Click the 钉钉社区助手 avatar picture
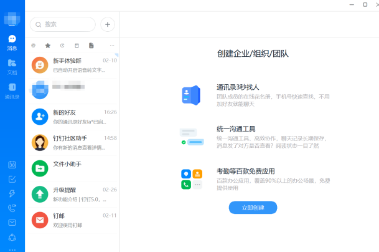Screen dimensions: 379x252 (40, 142)
